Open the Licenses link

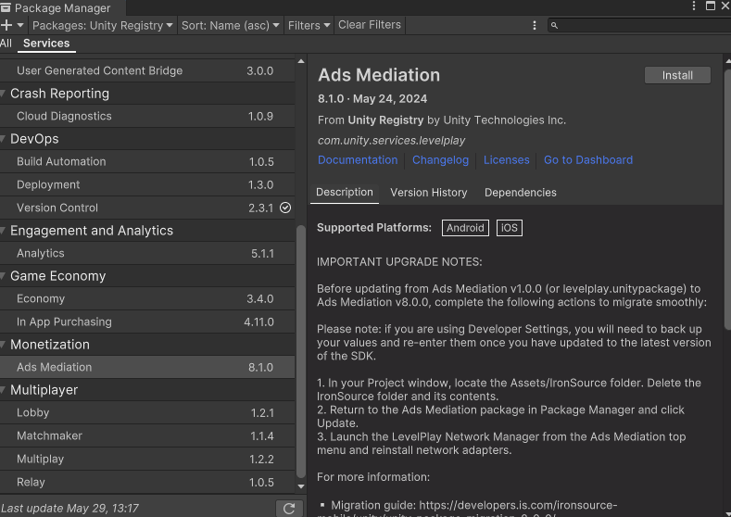[x=506, y=160]
